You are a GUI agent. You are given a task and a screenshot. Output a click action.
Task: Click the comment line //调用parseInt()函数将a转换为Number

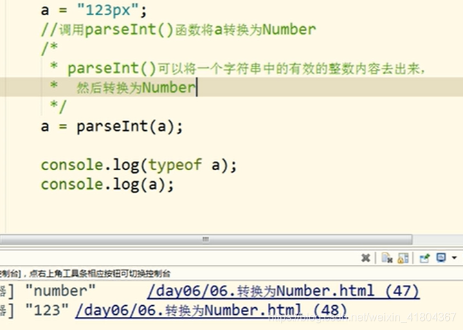point(179,30)
